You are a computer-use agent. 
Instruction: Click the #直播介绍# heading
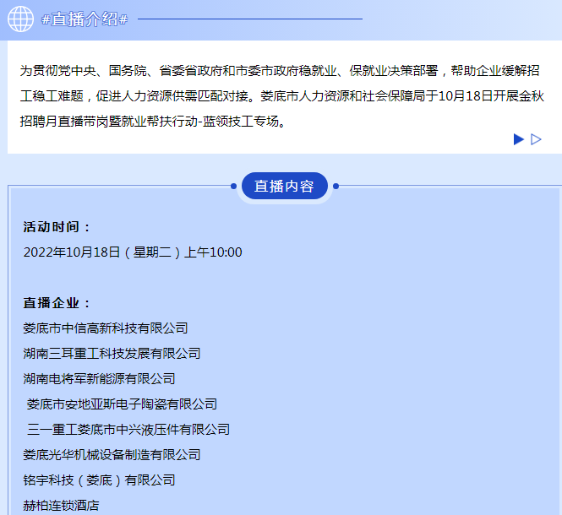pos(85,19)
